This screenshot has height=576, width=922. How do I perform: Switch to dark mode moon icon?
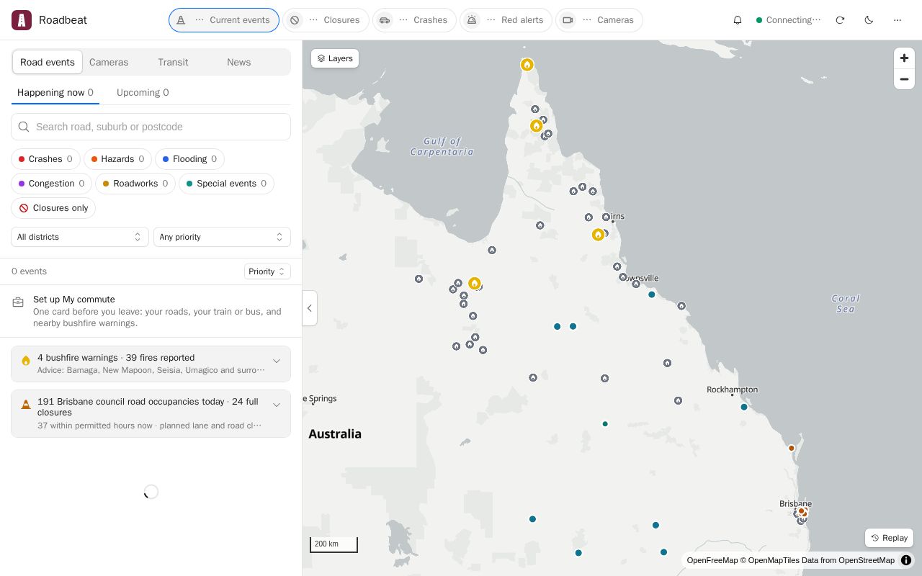click(869, 20)
